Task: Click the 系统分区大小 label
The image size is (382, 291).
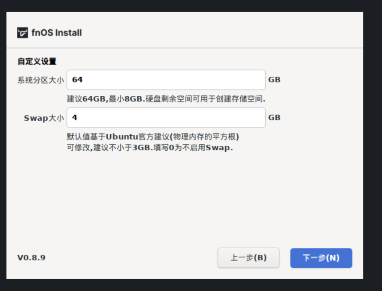Action: (x=41, y=80)
